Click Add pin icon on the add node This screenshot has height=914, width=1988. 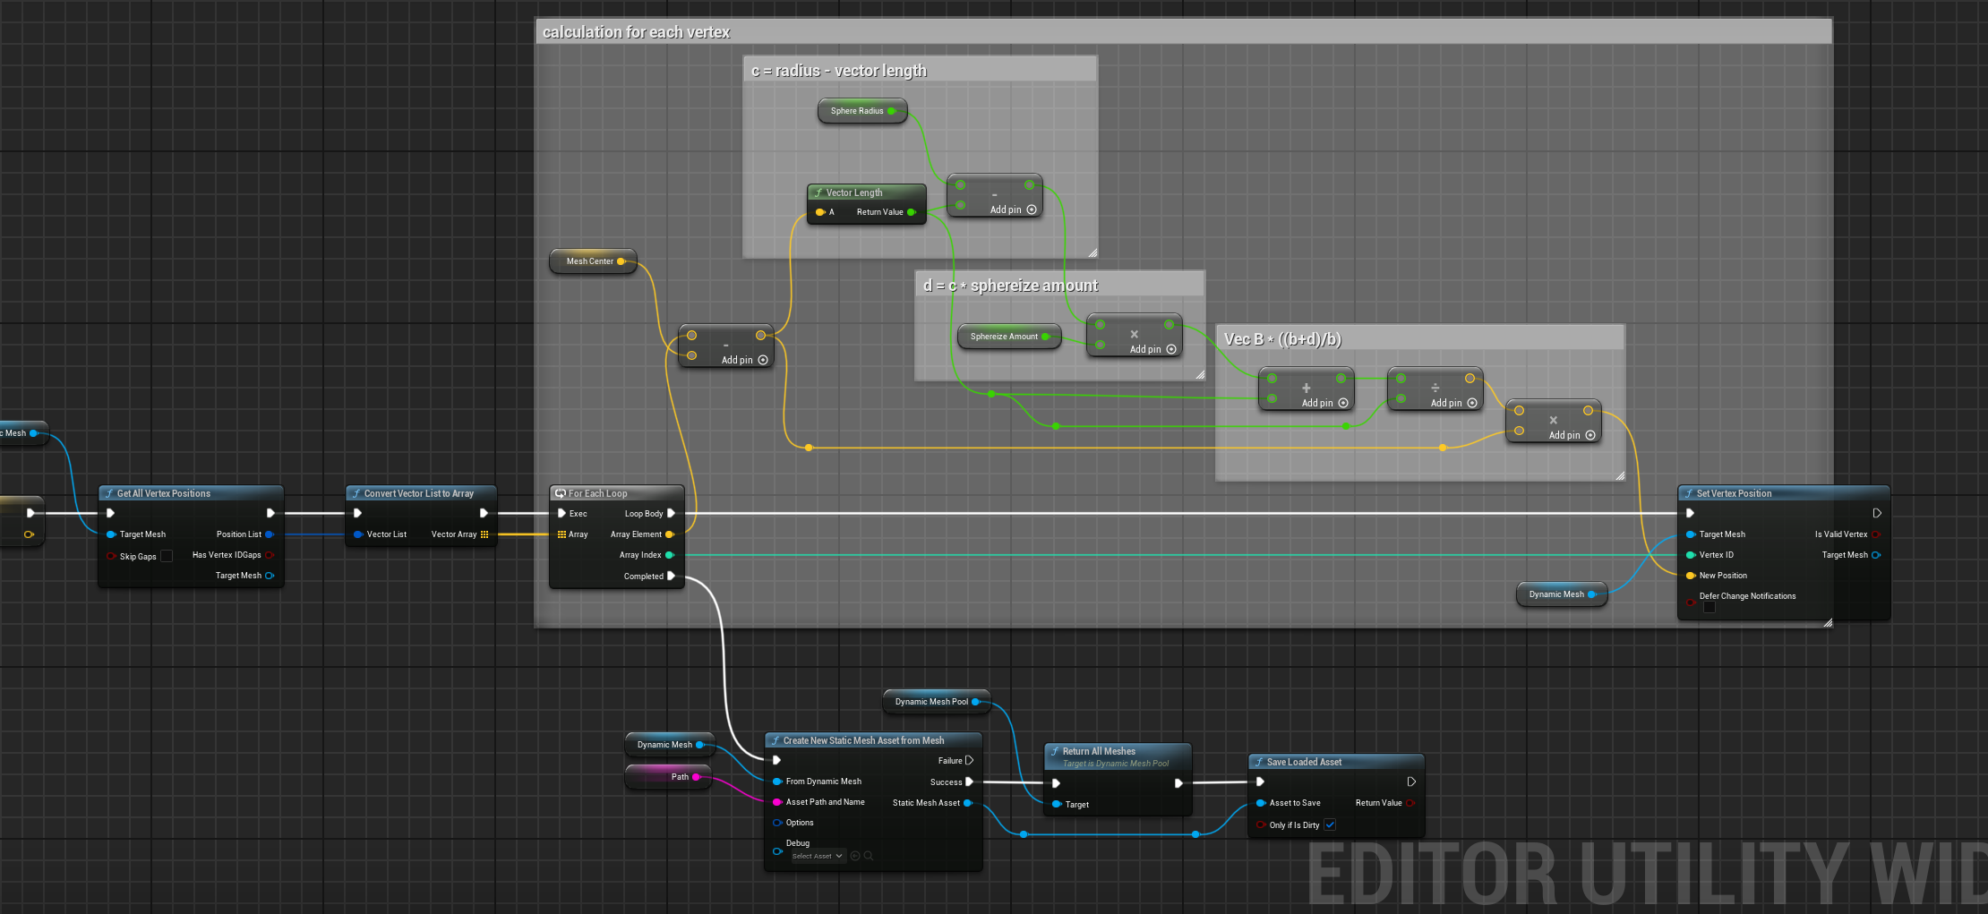click(x=1343, y=403)
